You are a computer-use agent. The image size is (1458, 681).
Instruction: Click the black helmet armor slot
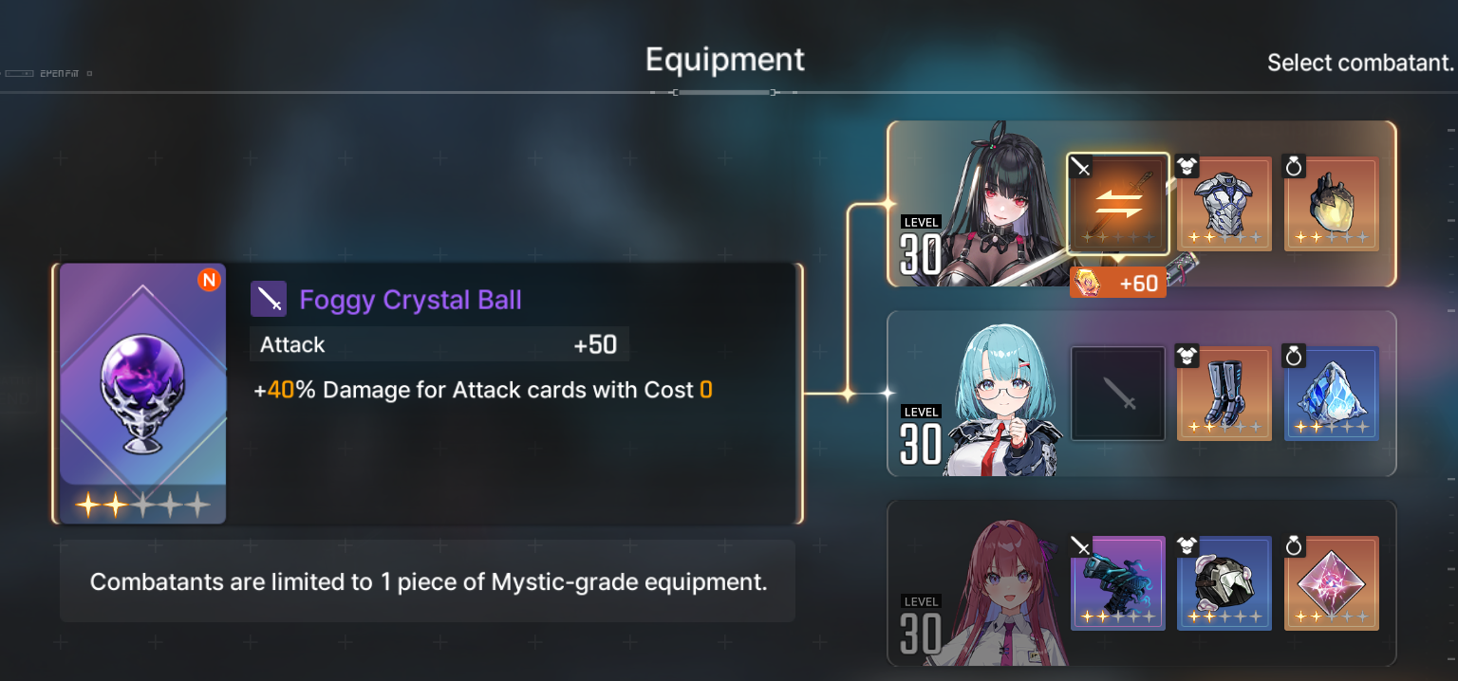pos(1224,583)
